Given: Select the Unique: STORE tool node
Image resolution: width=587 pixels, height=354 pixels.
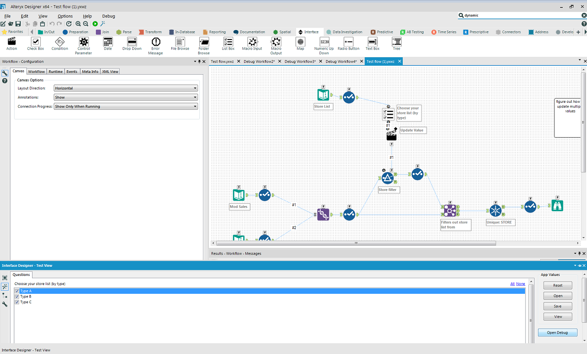Looking at the screenshot, I should [x=496, y=211].
